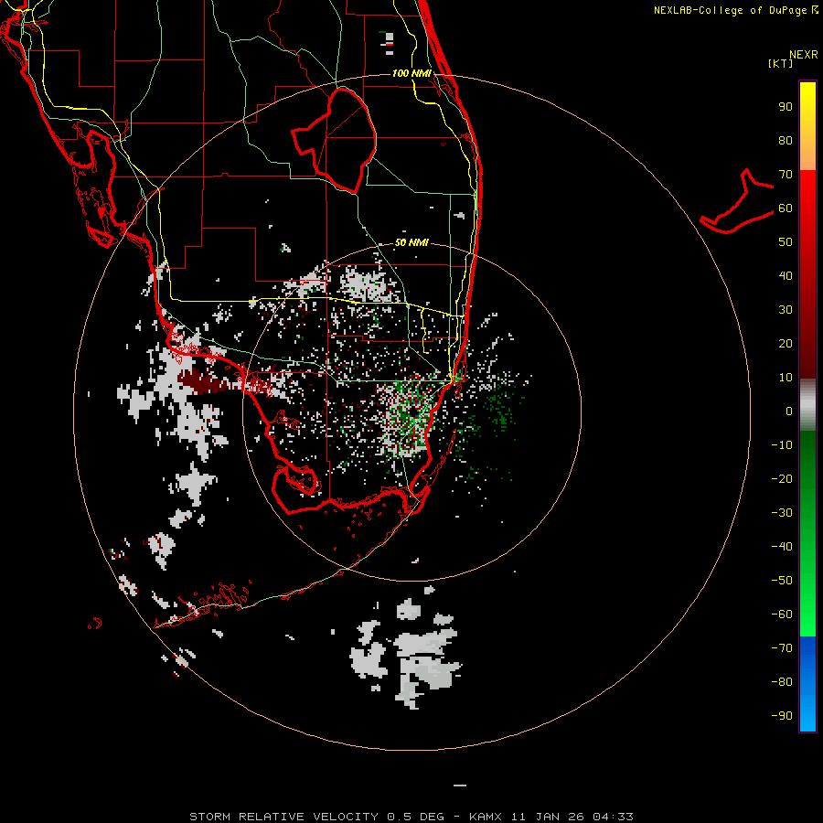Click the 0 value on the velocity scale
Screen dimensions: 823x823
pos(789,411)
